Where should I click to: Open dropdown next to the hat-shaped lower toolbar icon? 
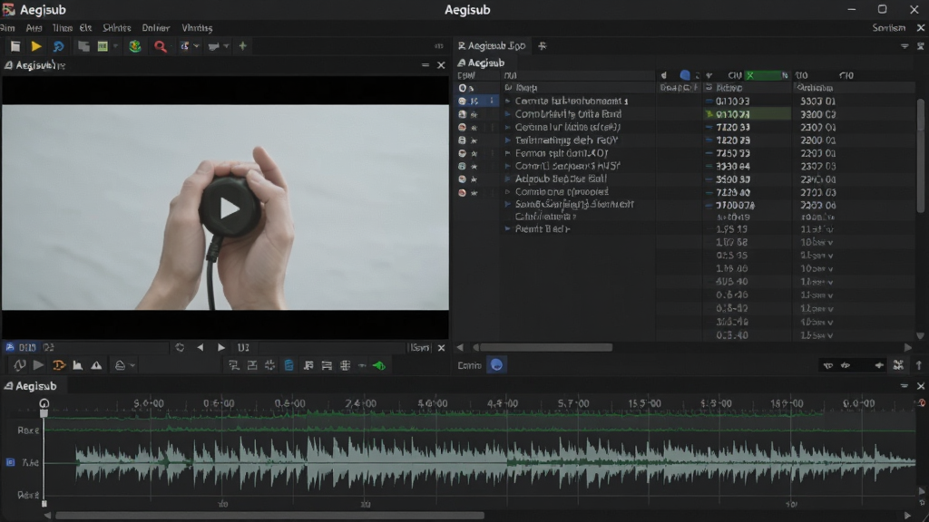coord(132,366)
